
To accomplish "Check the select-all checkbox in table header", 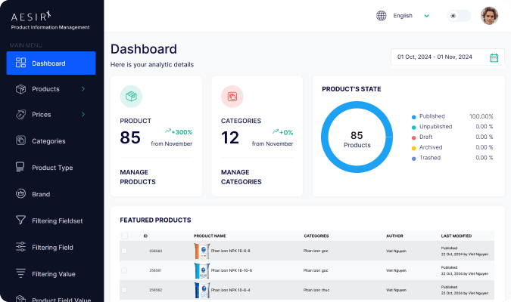I will [x=125, y=236].
